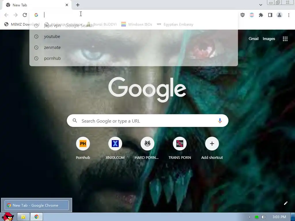
Task: Open the Images link
Action: pyautogui.click(x=269, y=39)
